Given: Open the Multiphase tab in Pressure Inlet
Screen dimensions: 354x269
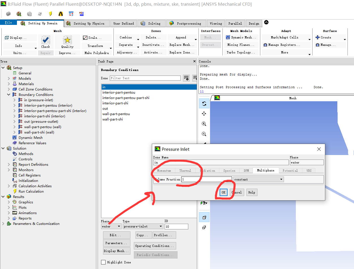Looking at the screenshot, I should pos(266,170).
